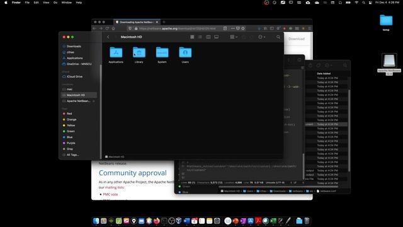Click the netbeans.apache.org address bar

[x=178, y=28]
